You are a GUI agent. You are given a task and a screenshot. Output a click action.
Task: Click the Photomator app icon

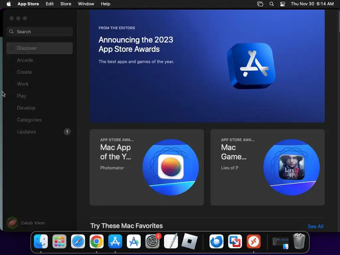tap(171, 167)
